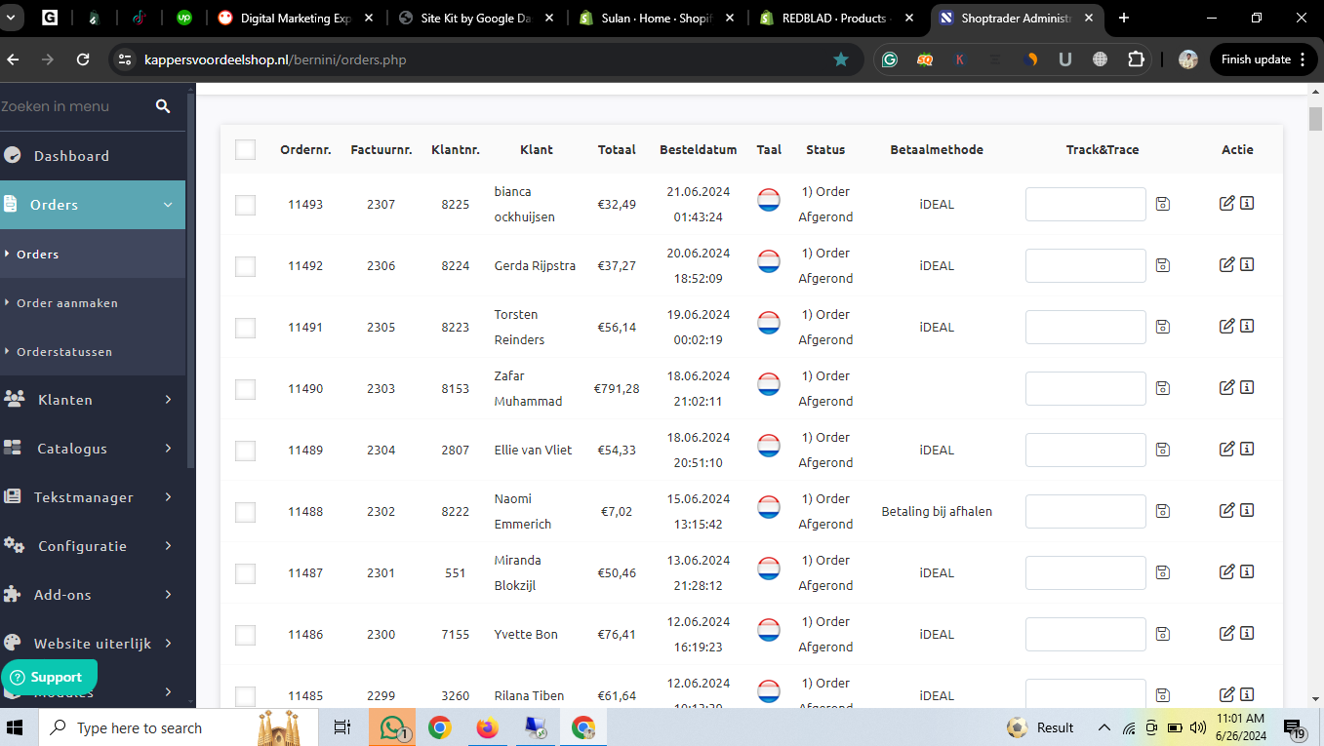
Task: Tick the select-all orders checkbox in header
Action: (245, 149)
